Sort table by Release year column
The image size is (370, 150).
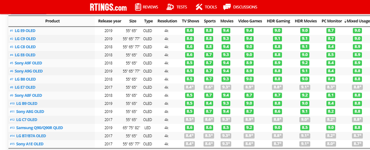click(x=110, y=21)
